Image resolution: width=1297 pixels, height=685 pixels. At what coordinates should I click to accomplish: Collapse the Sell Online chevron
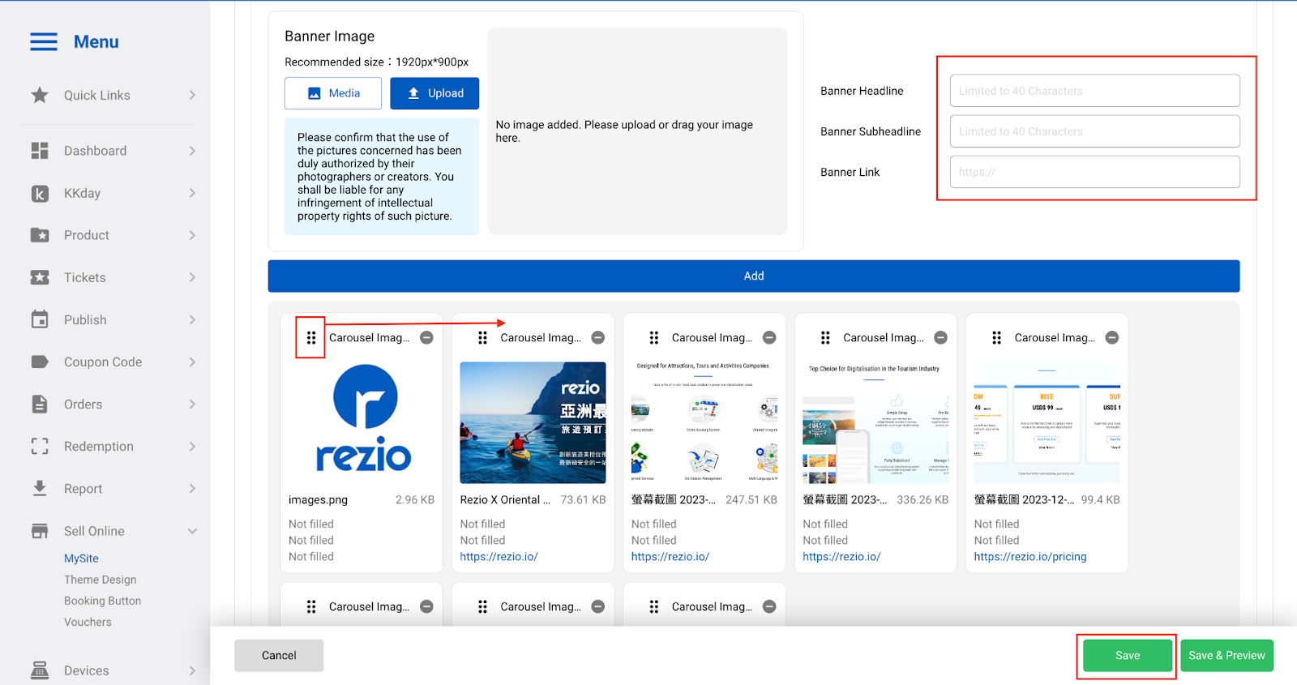[192, 531]
